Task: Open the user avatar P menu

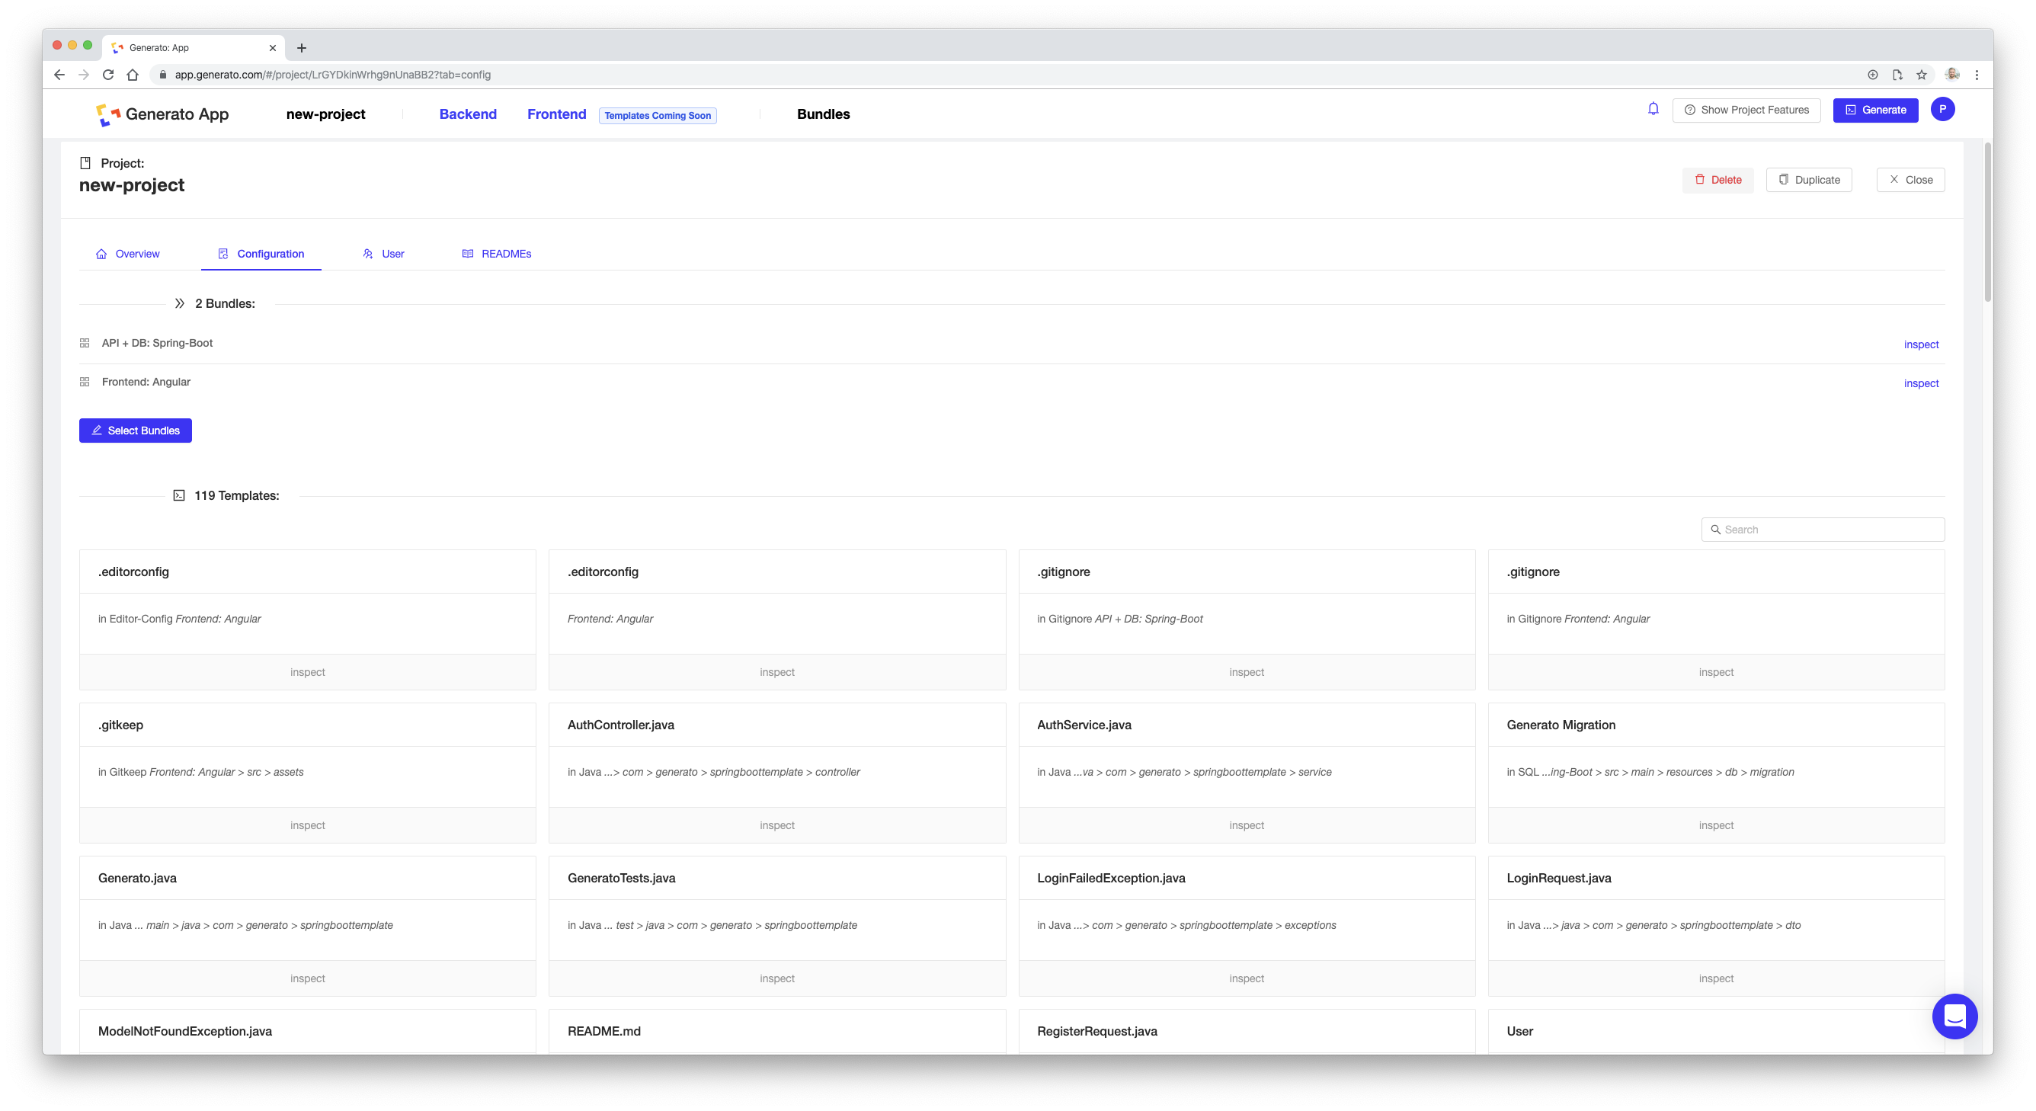Action: (x=1942, y=109)
